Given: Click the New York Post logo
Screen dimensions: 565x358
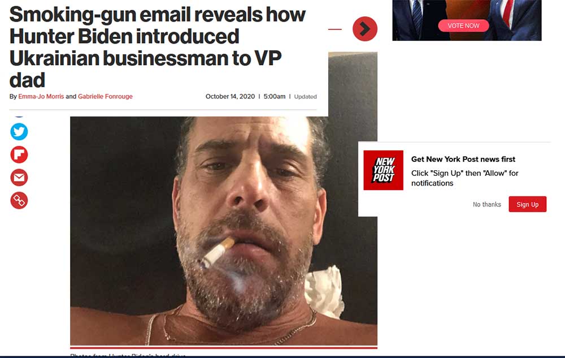Looking at the screenshot, I should (384, 170).
